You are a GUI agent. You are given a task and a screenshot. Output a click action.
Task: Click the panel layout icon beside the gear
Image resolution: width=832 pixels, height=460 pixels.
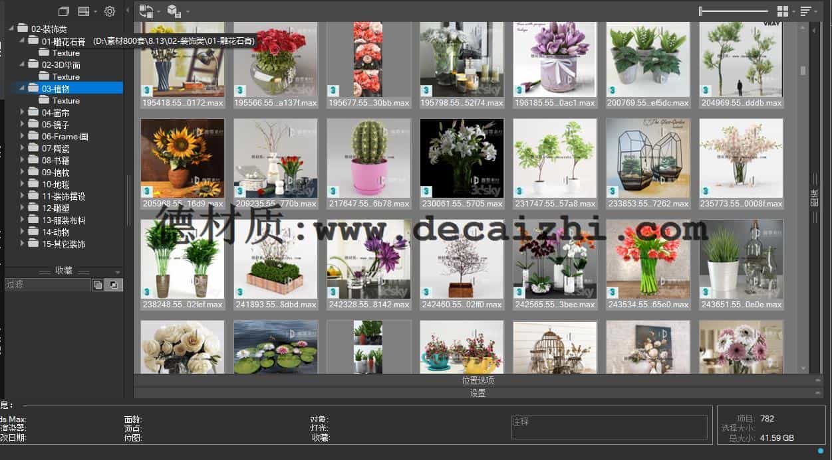(x=84, y=11)
